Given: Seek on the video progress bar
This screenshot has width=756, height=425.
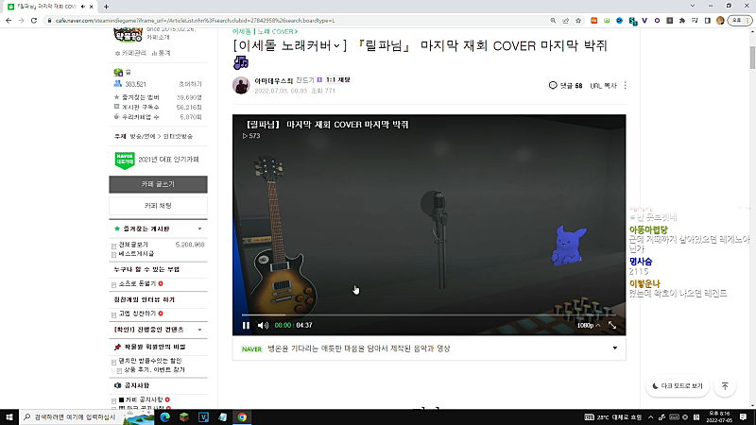Looking at the screenshot, I should click(x=429, y=315).
